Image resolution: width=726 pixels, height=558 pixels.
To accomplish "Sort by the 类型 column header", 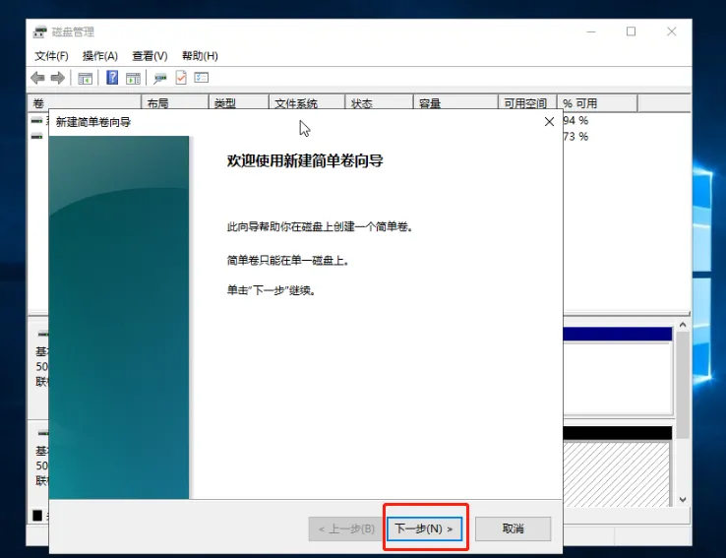I will (239, 103).
